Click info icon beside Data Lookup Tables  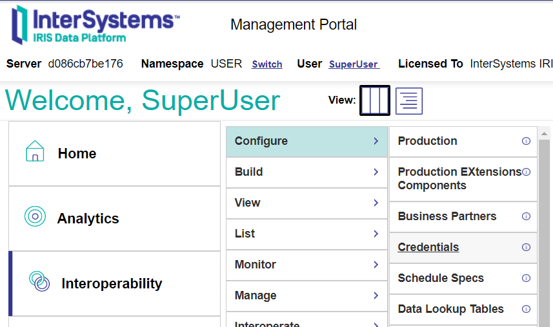pos(526,309)
